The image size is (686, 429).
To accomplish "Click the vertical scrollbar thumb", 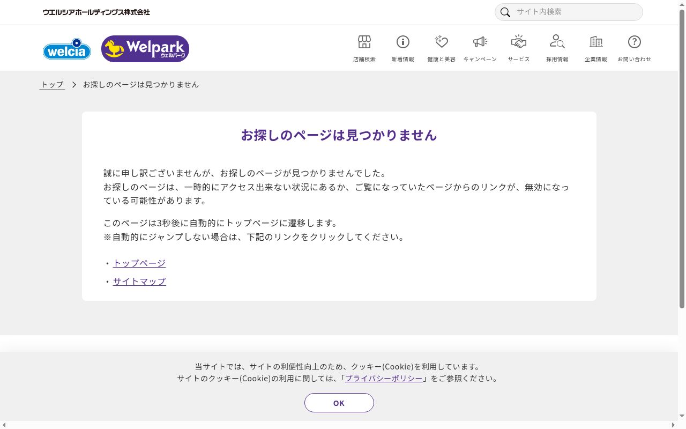I will tap(682, 159).
